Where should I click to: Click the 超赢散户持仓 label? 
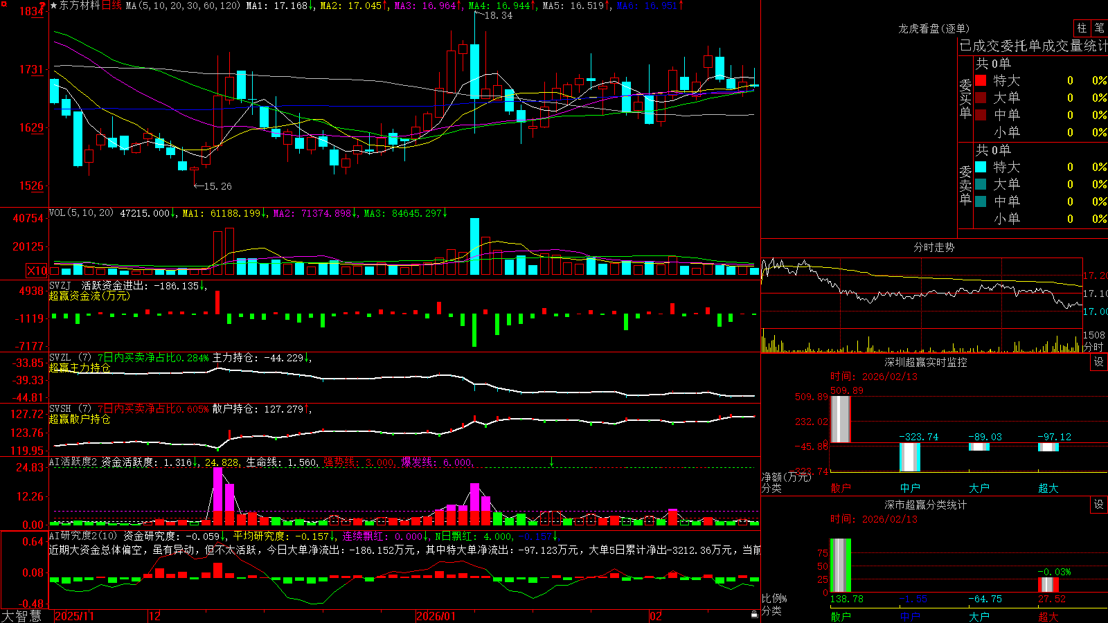click(80, 419)
